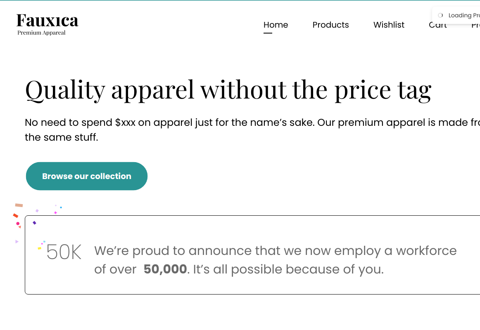Click the Quality apparel headline

(x=228, y=90)
